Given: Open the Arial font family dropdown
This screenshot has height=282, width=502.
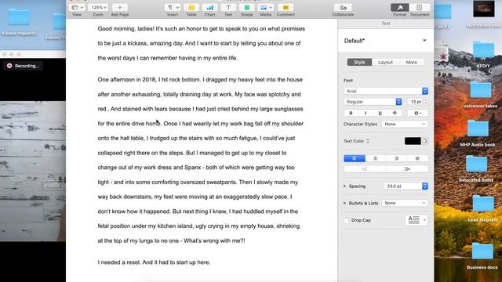Looking at the screenshot, I should click(x=386, y=91).
